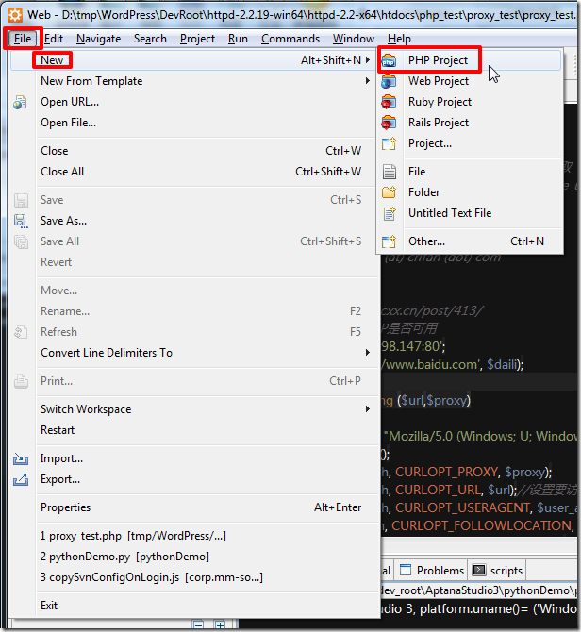Click the new File document icon
This screenshot has width=581, height=632.
[390, 172]
